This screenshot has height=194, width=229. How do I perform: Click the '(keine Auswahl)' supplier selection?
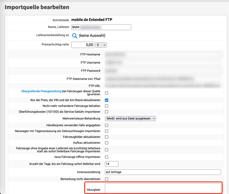coord(91,35)
